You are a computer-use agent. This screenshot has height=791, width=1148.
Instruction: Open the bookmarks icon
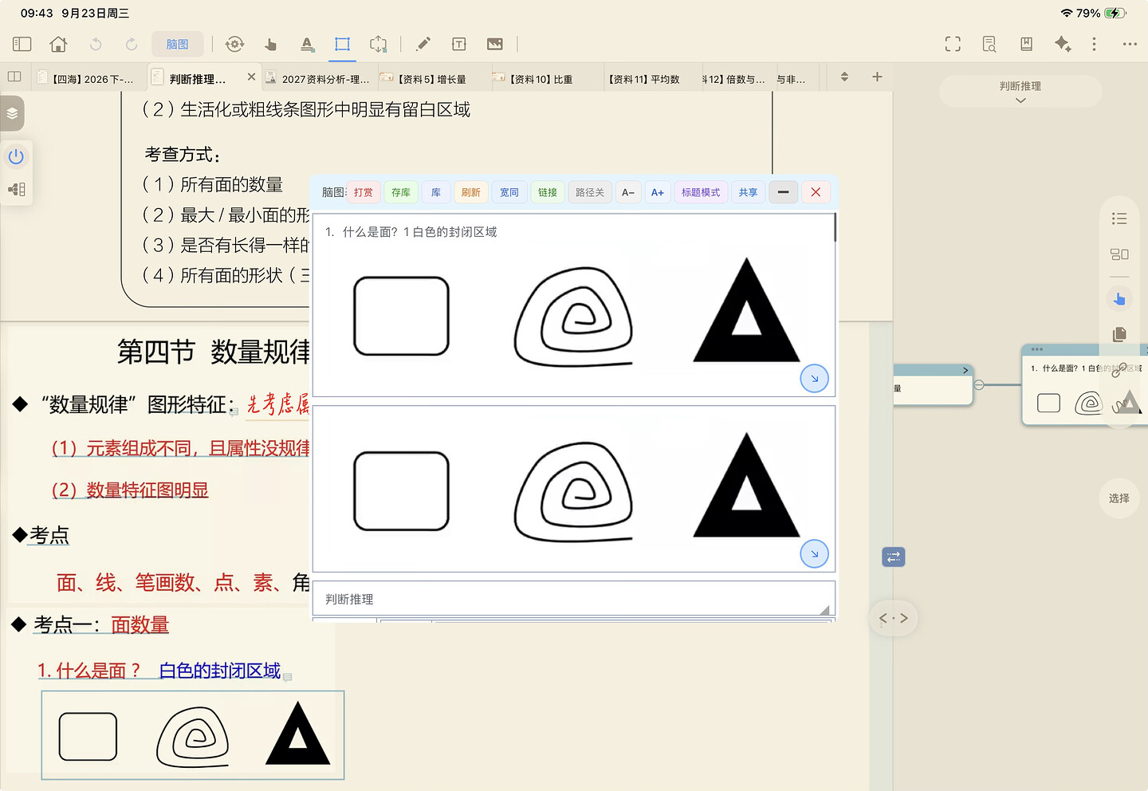1027,44
